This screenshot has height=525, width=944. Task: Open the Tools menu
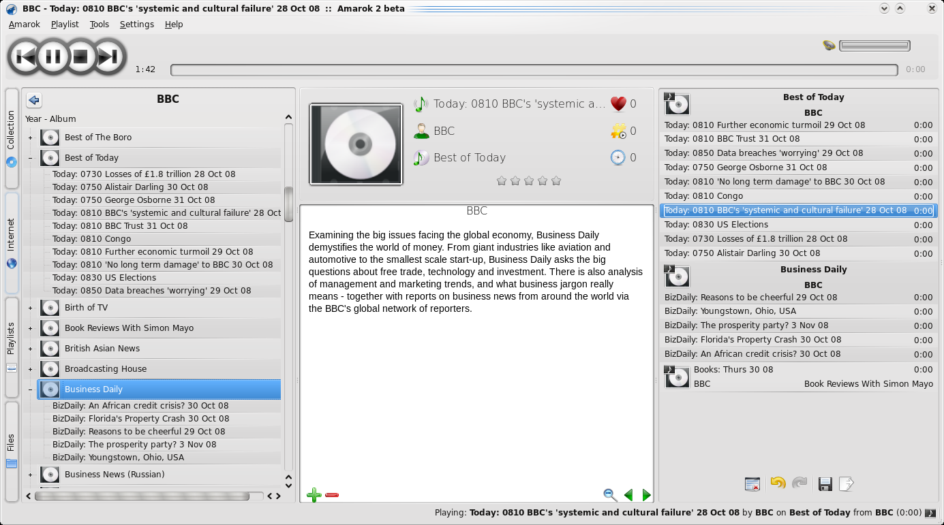tap(100, 25)
